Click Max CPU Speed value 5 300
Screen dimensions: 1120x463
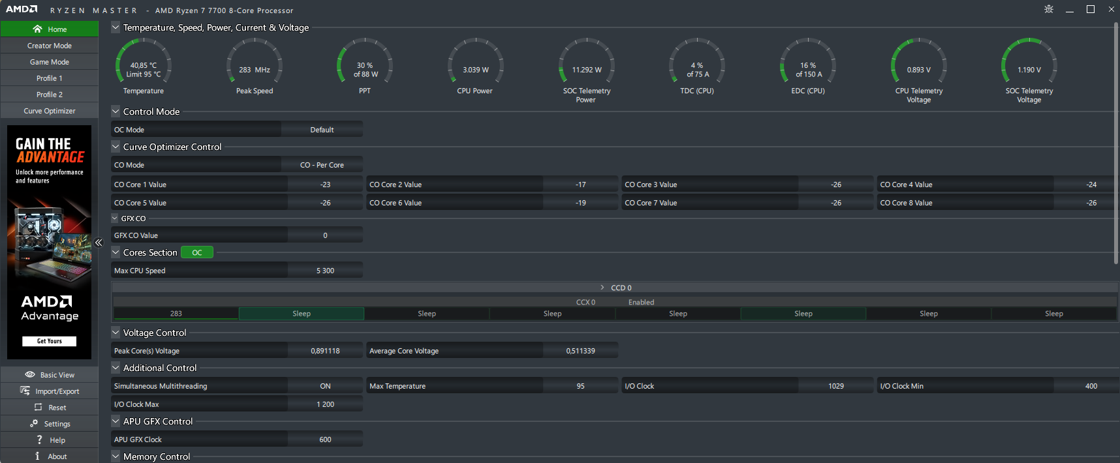(x=325, y=271)
